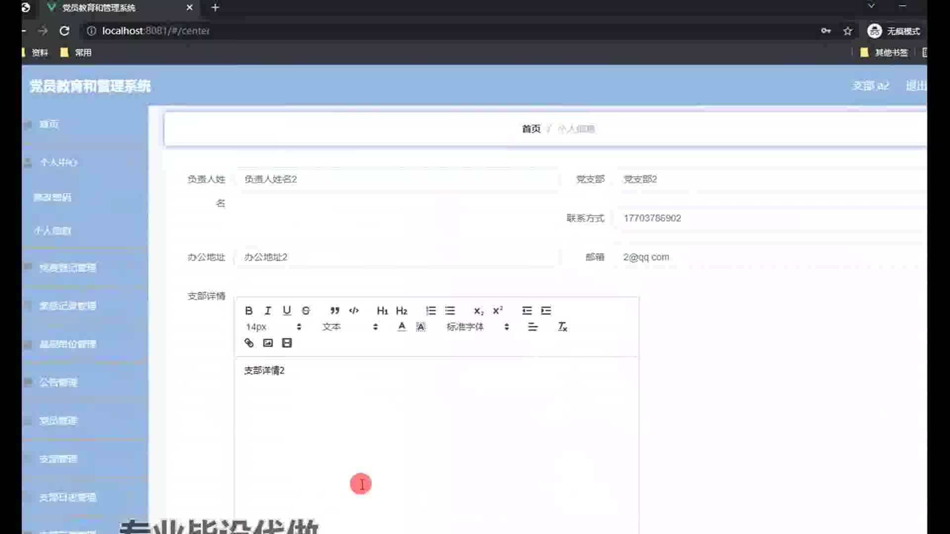Insert an image with the image icon

pyautogui.click(x=268, y=343)
